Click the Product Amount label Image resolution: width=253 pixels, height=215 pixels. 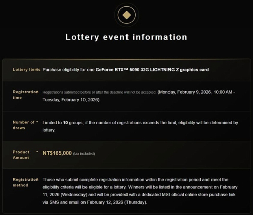tap(21, 155)
